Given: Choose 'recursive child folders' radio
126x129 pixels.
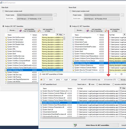Looking at the screenshot, I should pos(113,84).
